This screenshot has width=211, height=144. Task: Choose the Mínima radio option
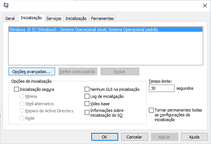point(22,96)
